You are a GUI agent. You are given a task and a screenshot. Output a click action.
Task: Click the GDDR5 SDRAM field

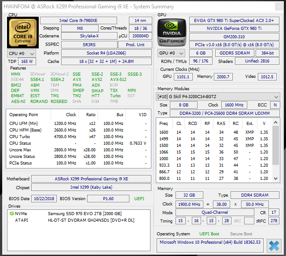point(235,53)
